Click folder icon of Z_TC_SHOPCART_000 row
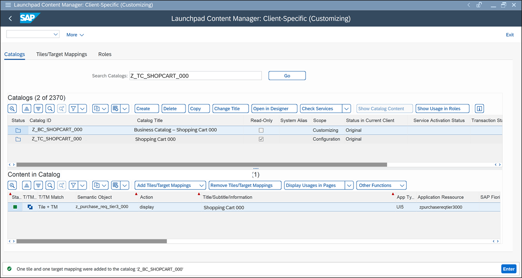This screenshot has height=278, width=522. [18, 139]
